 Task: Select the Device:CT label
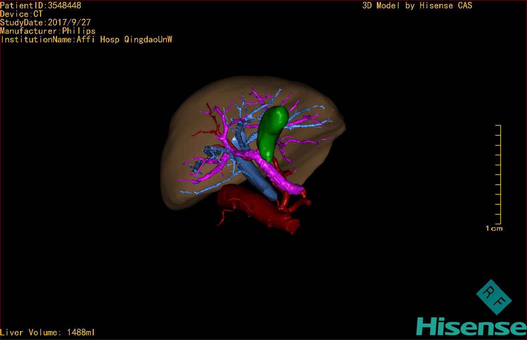click(22, 14)
